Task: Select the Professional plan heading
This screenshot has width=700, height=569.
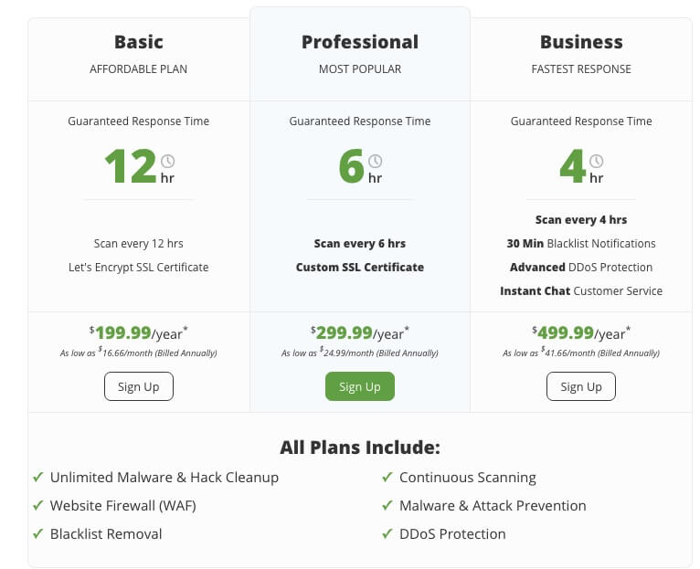Action: (360, 42)
